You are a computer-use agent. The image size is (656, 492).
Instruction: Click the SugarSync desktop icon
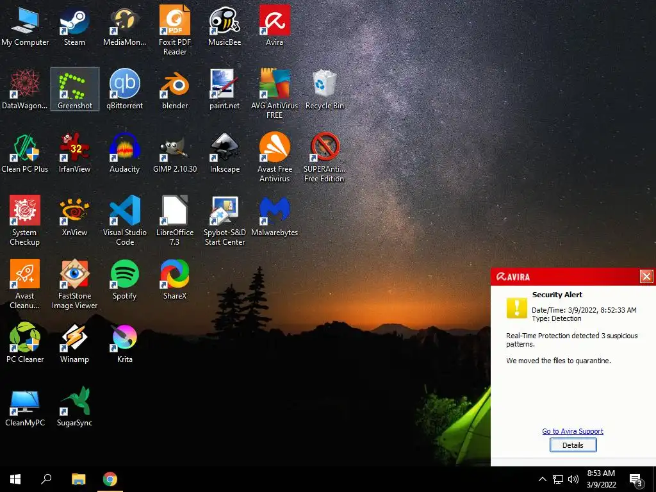(74, 407)
